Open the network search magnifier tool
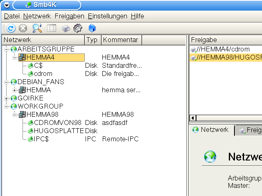Viewport: 262px width, 196px height. pos(37,28)
